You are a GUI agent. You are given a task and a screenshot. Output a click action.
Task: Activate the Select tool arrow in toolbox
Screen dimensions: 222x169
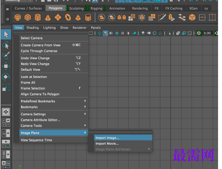click(x=6, y=34)
